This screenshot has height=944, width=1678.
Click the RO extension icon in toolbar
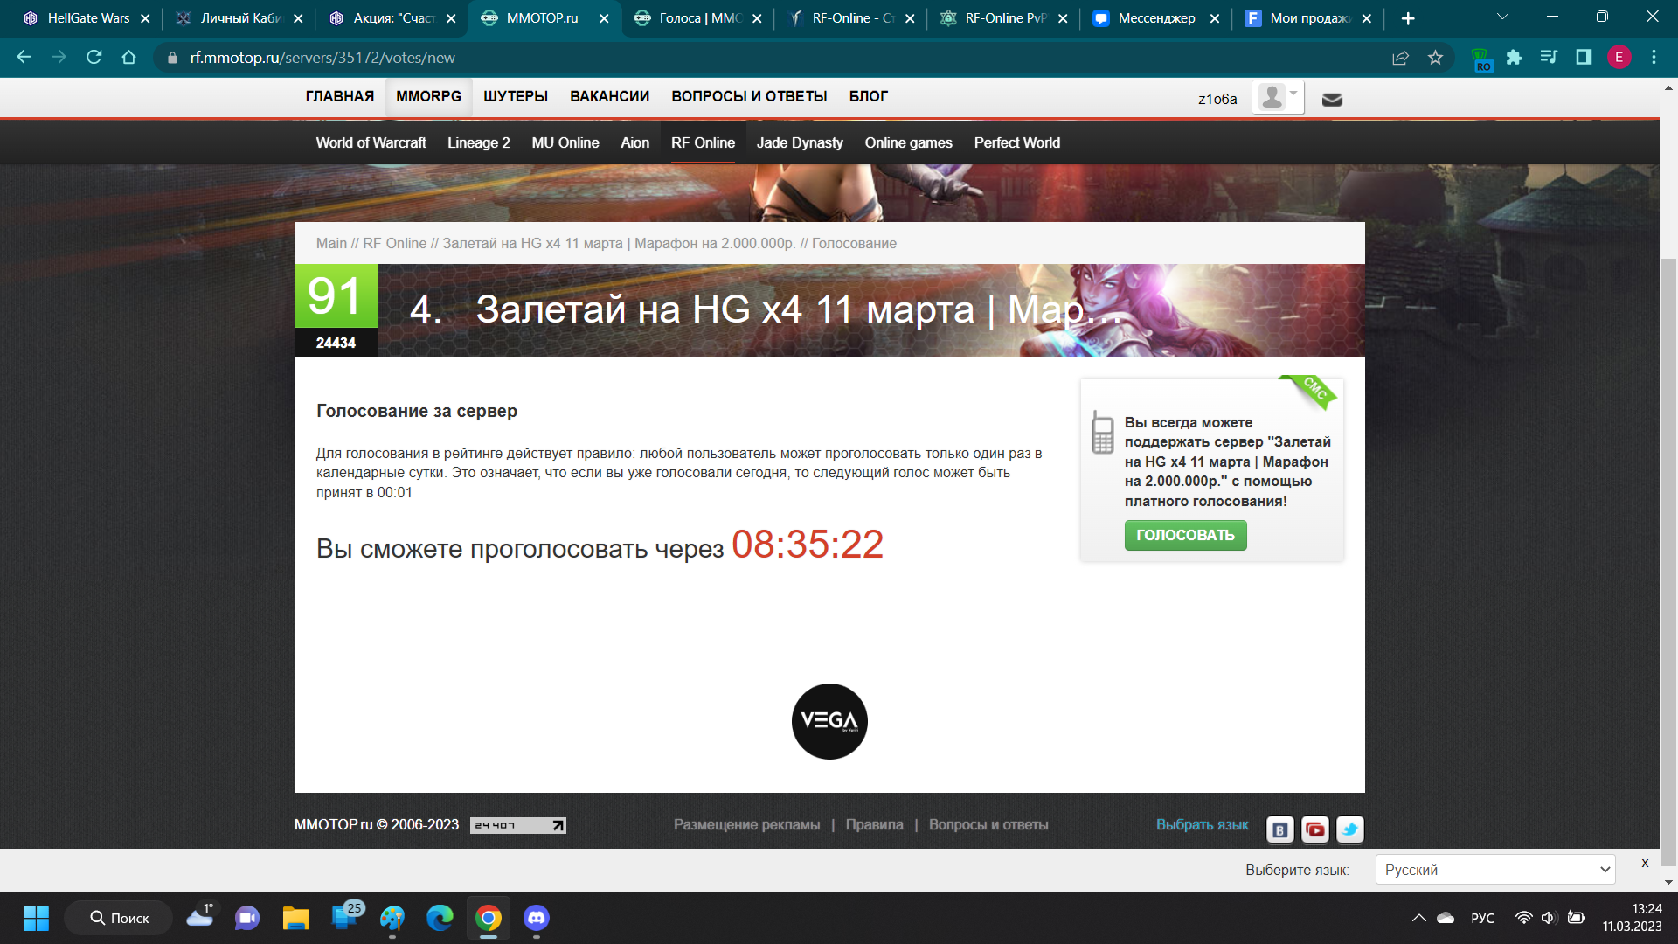pos(1481,59)
